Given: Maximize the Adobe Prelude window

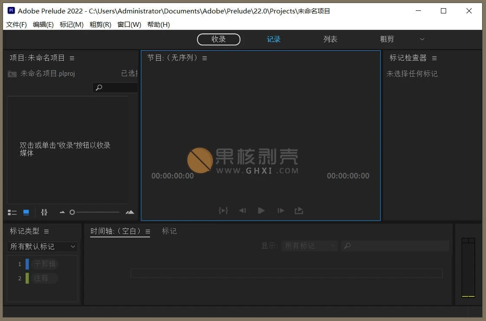Looking at the screenshot, I should pyautogui.click(x=444, y=11).
